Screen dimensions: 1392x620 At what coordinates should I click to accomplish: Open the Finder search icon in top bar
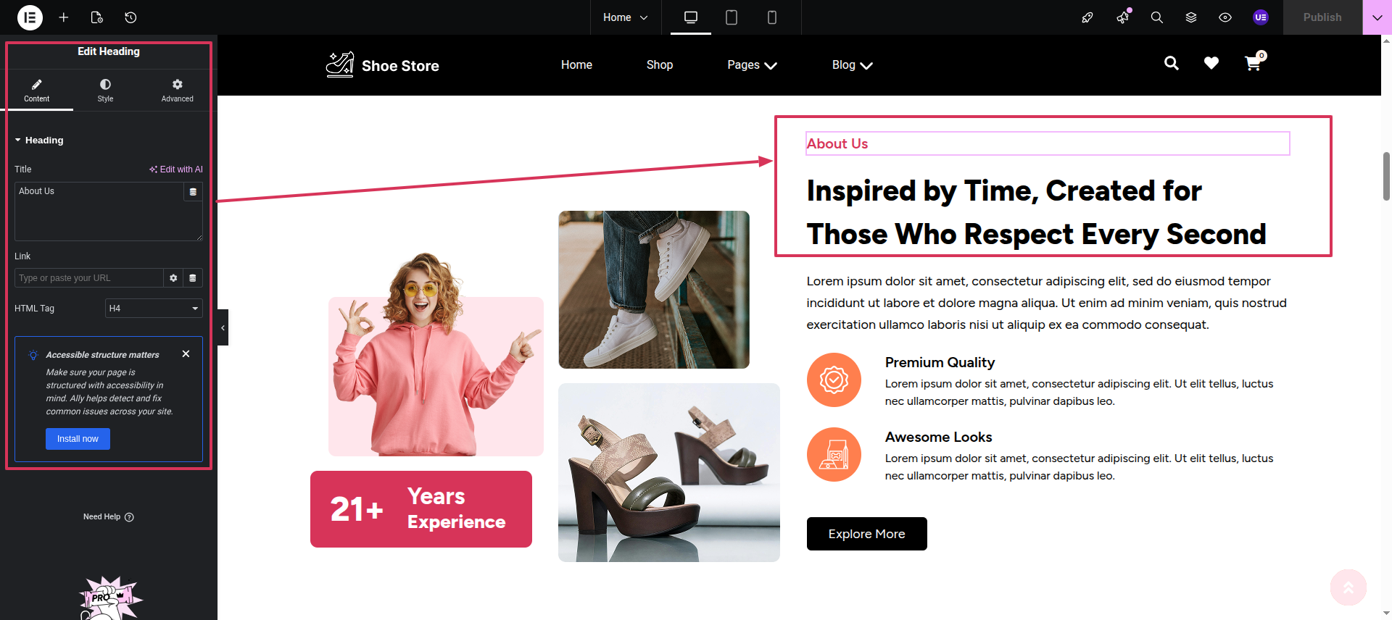[x=1156, y=17]
